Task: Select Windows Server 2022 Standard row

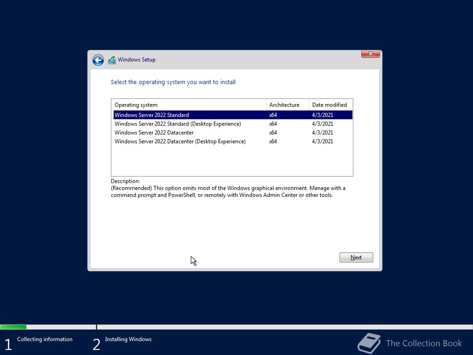Action: click(x=233, y=115)
